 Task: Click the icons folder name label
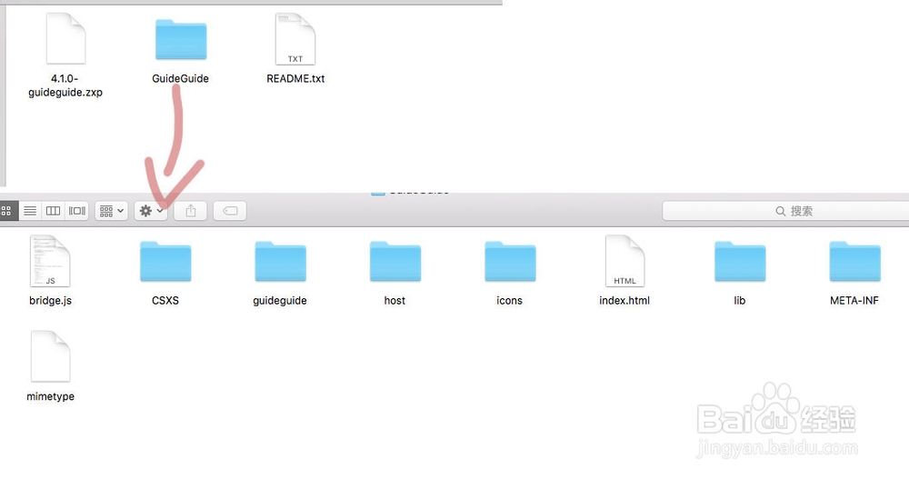tap(510, 300)
